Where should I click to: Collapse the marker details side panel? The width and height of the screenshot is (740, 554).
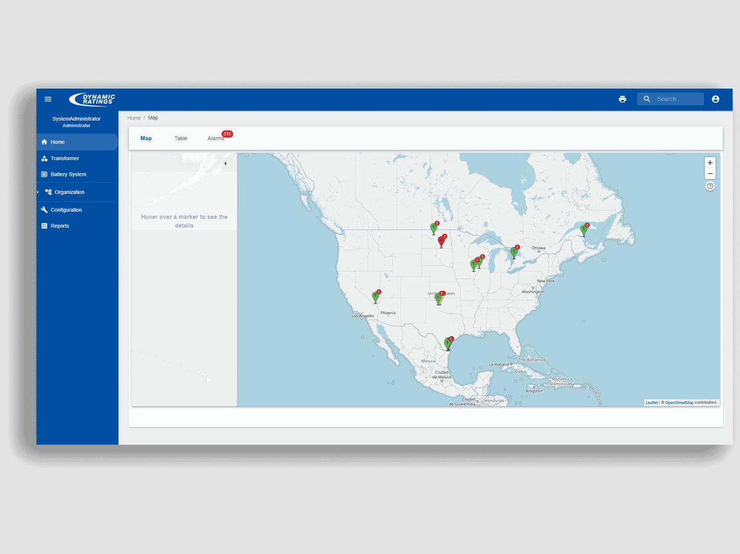point(225,163)
